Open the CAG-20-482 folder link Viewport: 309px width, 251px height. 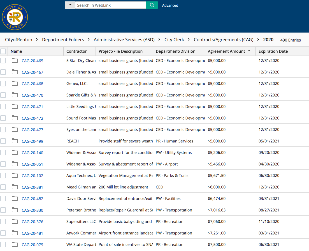click(32, 199)
